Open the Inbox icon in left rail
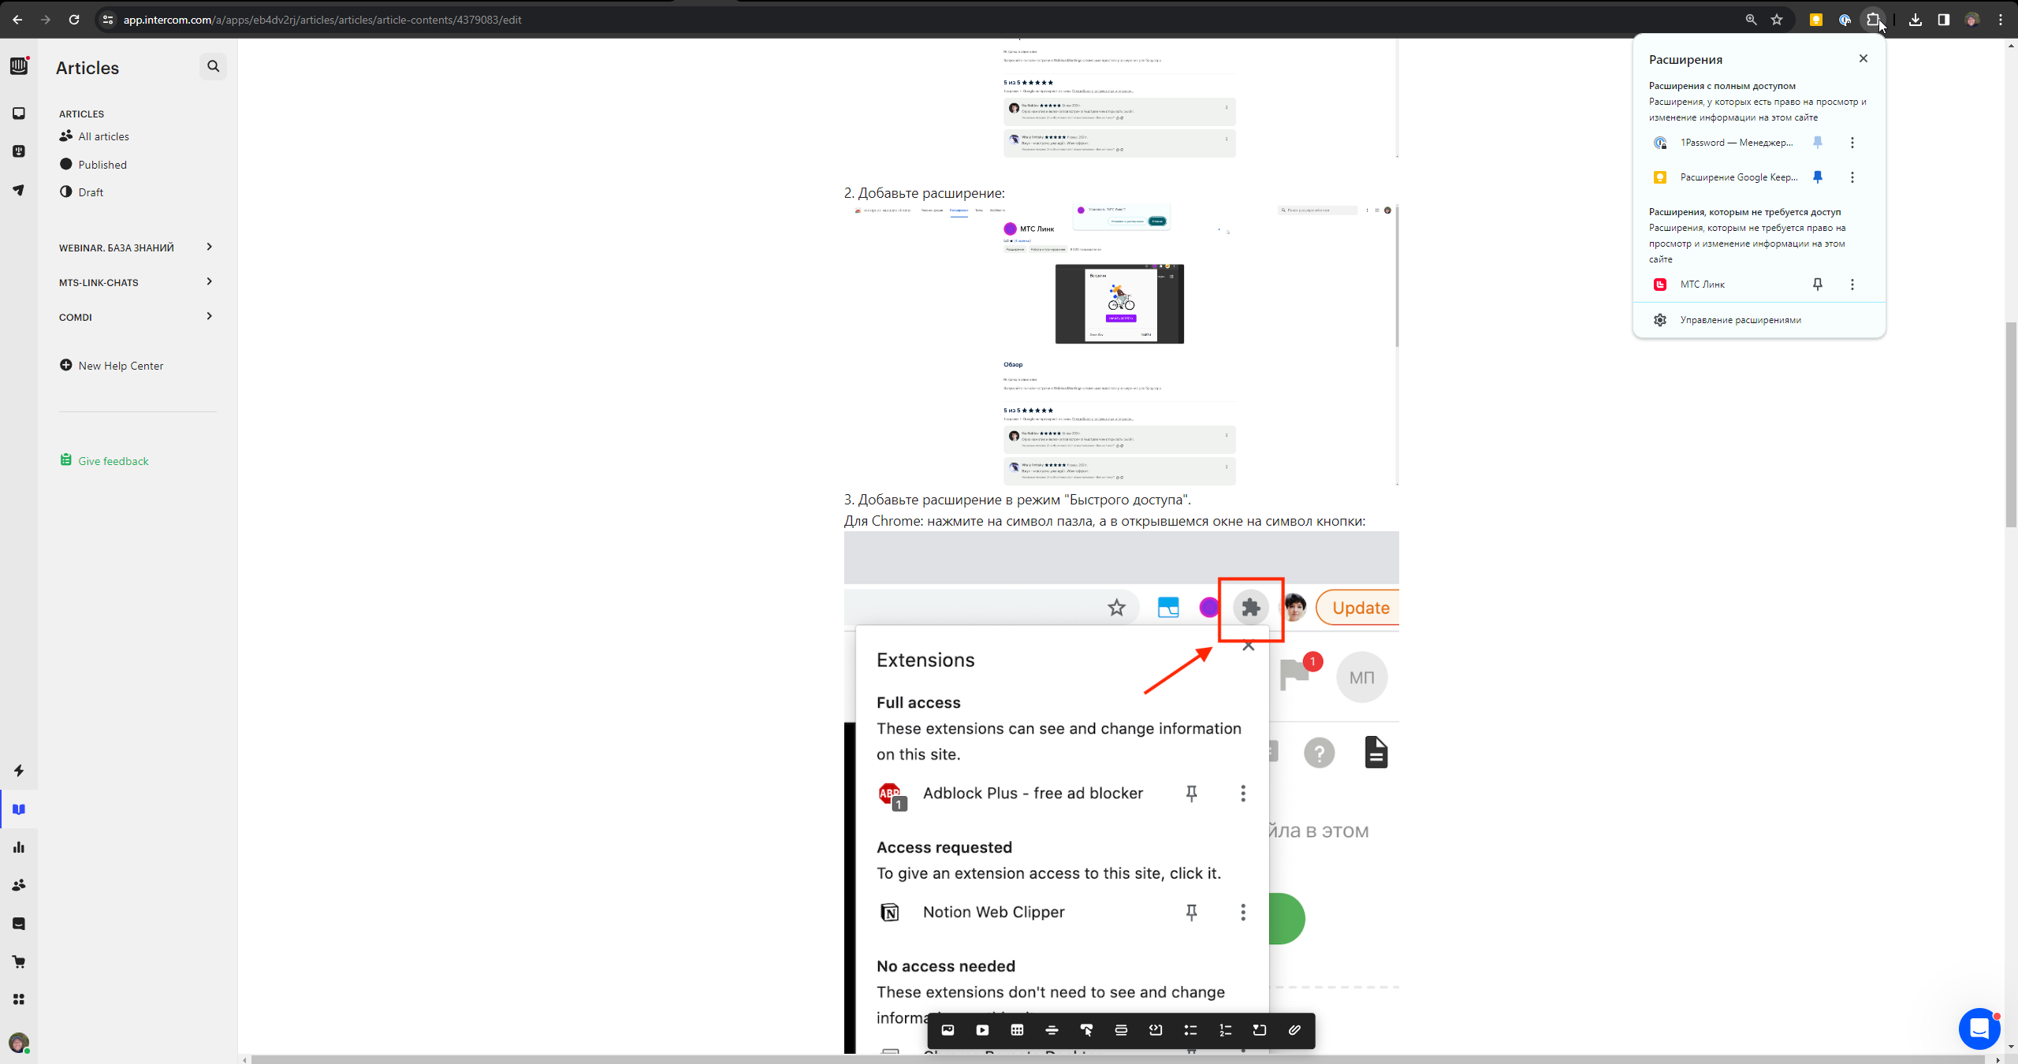Screen dimensions: 2018x1064 click(x=19, y=113)
